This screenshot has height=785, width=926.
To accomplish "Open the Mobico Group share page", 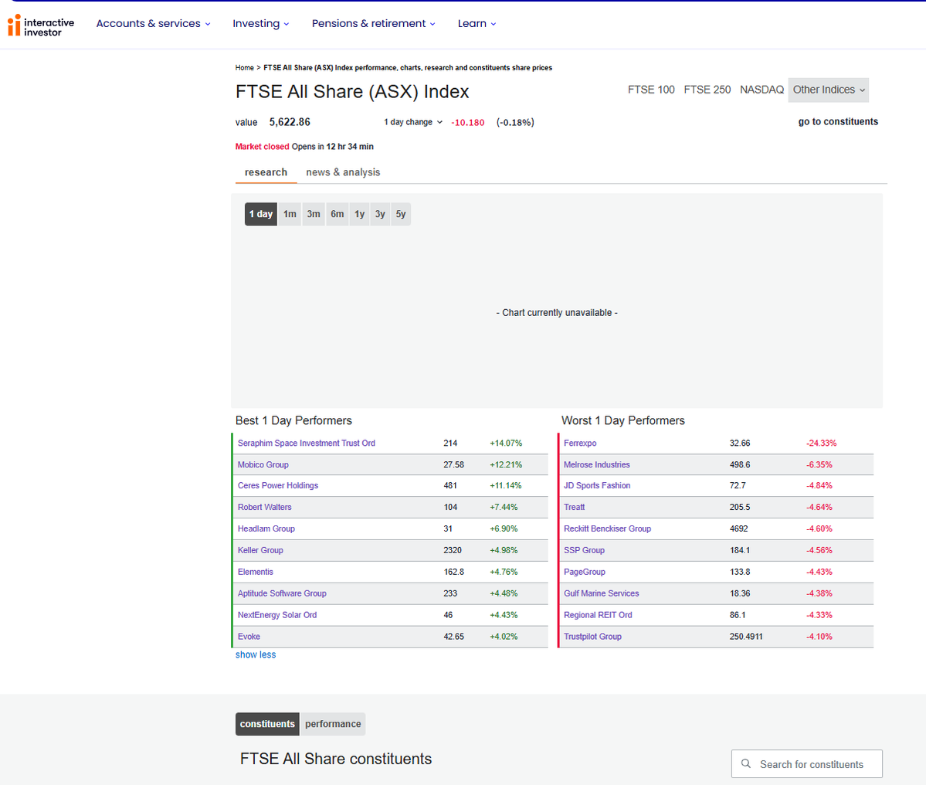I will tap(263, 465).
